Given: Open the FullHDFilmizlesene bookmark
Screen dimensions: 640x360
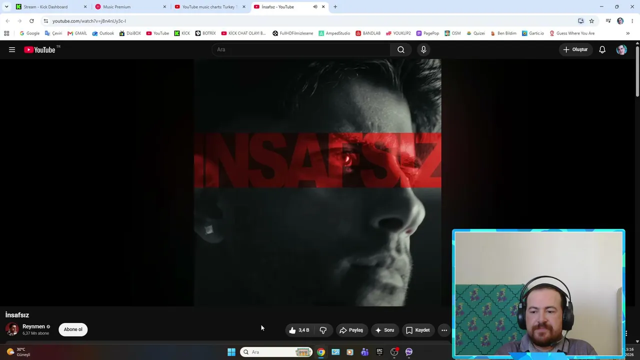Looking at the screenshot, I should [293, 33].
